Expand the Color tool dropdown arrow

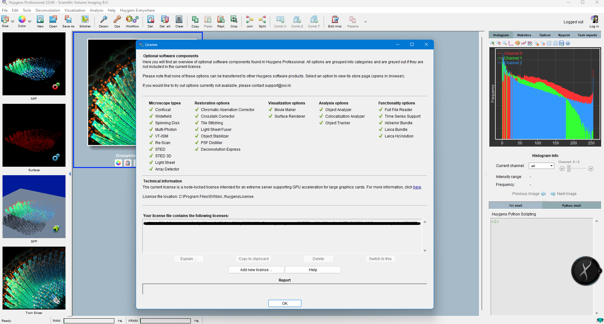pyautogui.click(x=30, y=21)
